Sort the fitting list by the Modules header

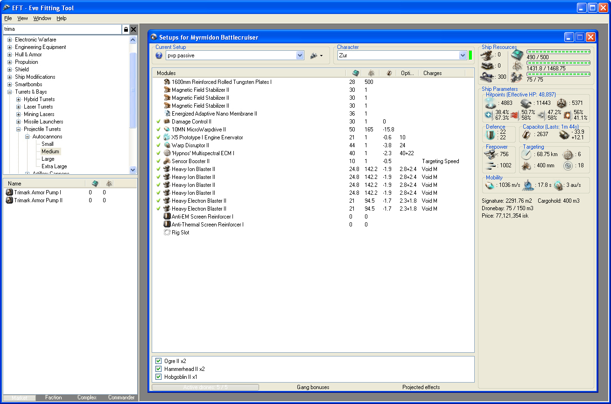249,73
